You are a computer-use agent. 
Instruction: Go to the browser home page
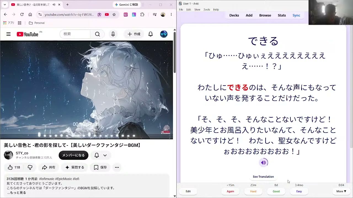click(30, 15)
